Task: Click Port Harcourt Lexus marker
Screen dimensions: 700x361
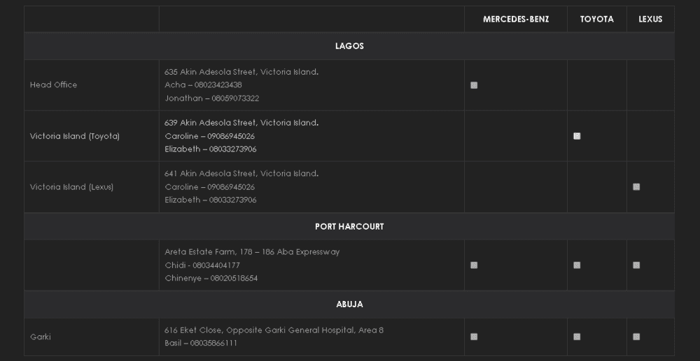Action: pos(636,265)
